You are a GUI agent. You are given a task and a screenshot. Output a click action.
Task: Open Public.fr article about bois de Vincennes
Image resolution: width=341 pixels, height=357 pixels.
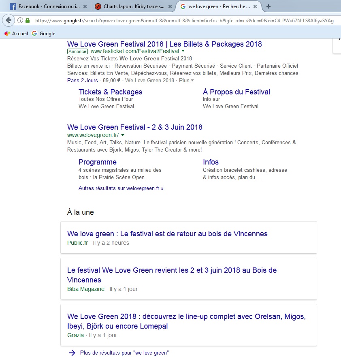tap(167, 233)
